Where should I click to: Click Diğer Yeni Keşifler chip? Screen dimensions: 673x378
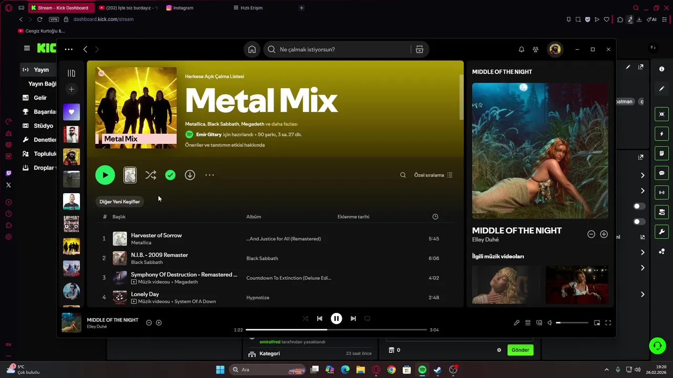click(120, 202)
